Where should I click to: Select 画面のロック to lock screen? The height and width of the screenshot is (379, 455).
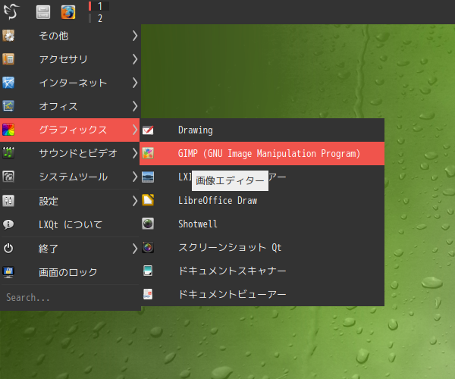pos(70,272)
